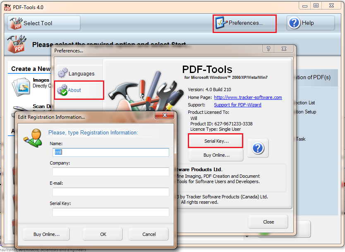Open the tracker-software.com home page link
Image resolution: width=345 pixels, height=252 pixels.
click(x=248, y=97)
